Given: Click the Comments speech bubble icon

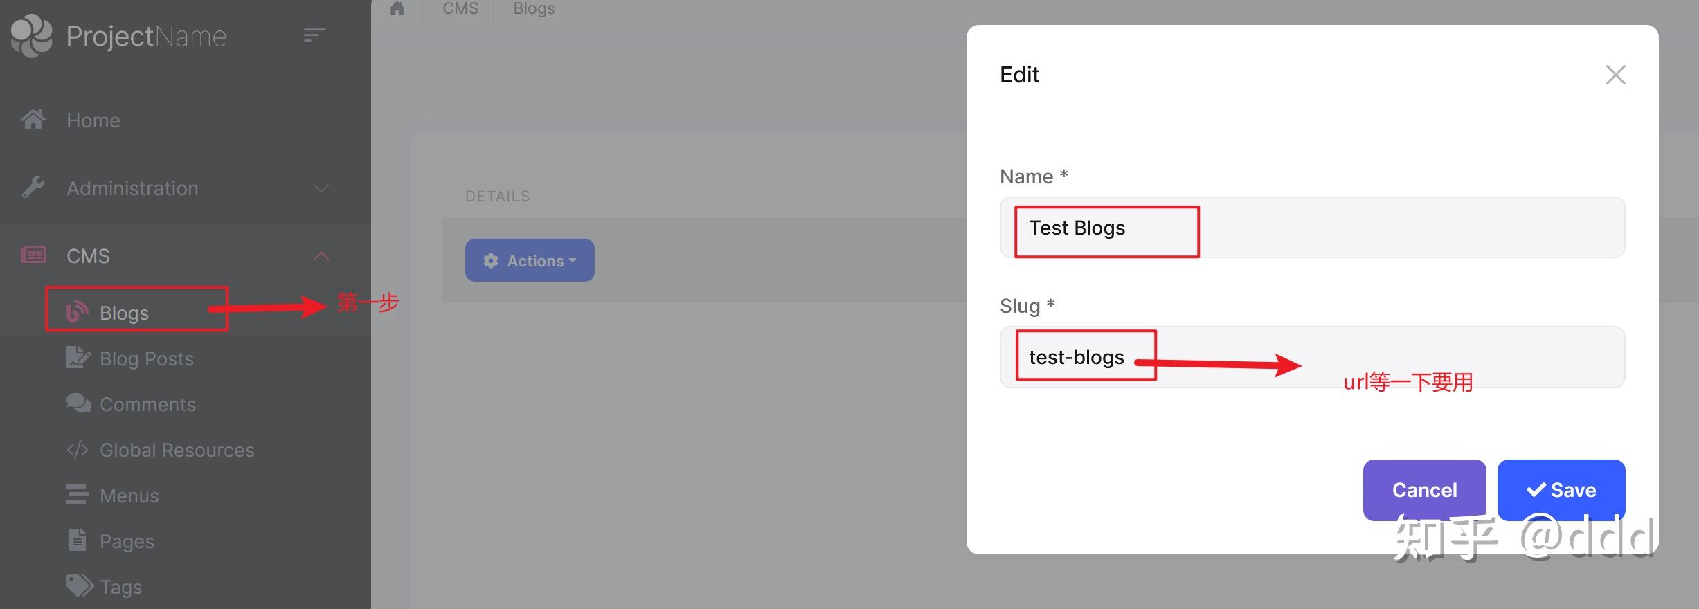Looking at the screenshot, I should (x=78, y=403).
